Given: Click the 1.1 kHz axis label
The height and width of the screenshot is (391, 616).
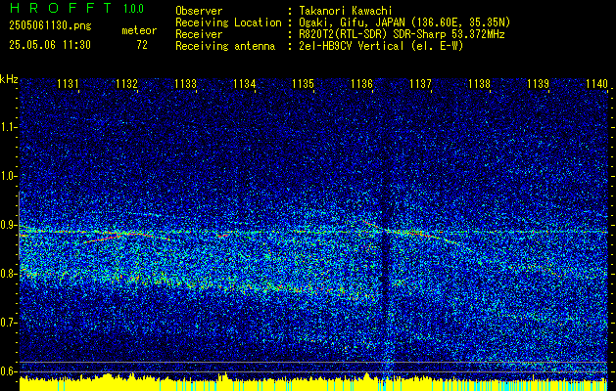Looking at the screenshot, I should [x=9, y=127].
